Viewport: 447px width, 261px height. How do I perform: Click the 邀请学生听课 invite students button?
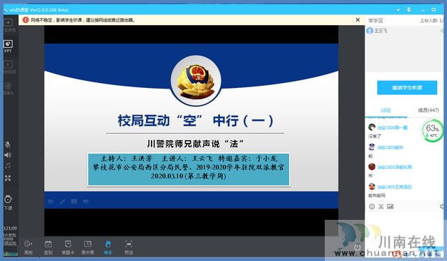click(x=406, y=87)
